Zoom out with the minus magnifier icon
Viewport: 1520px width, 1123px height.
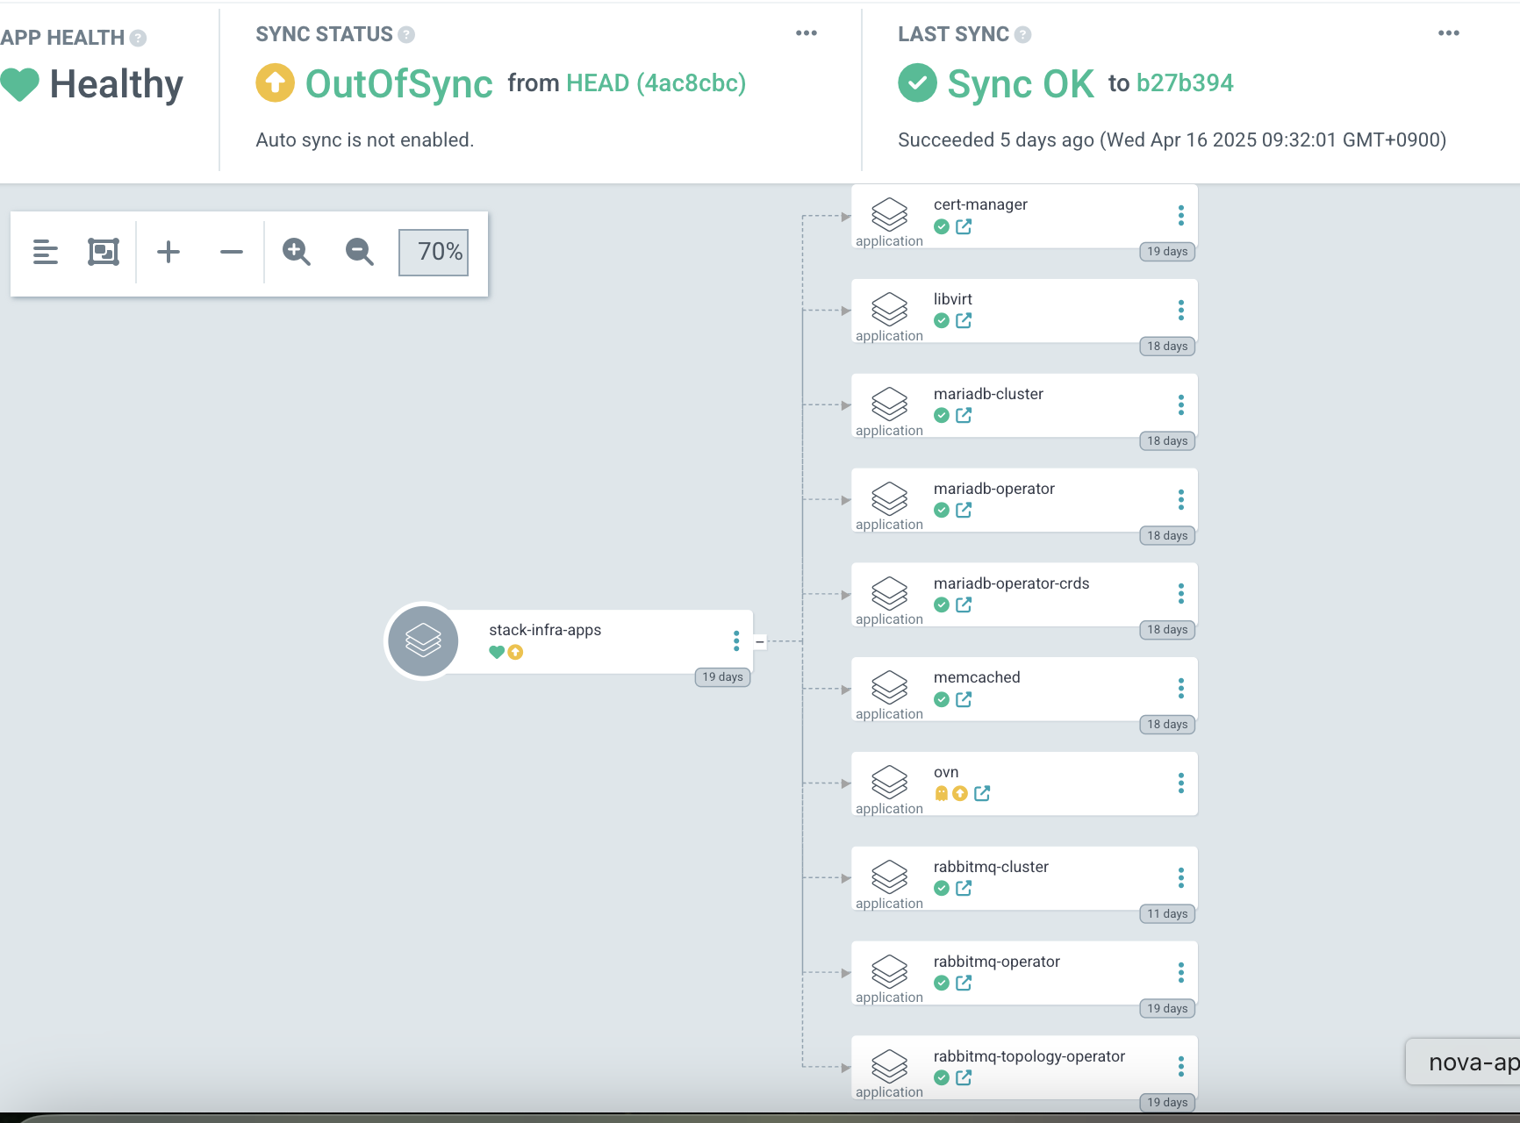coord(231,252)
